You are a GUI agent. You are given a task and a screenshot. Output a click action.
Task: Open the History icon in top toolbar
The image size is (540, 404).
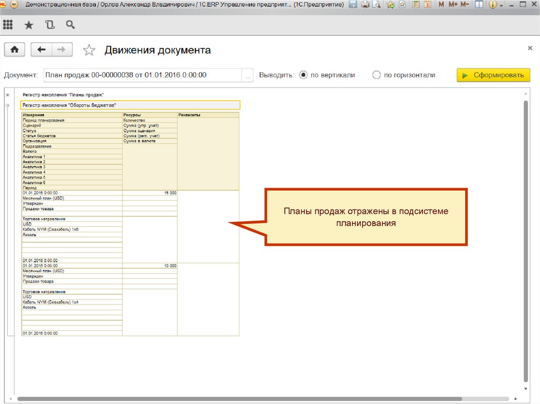tap(50, 25)
